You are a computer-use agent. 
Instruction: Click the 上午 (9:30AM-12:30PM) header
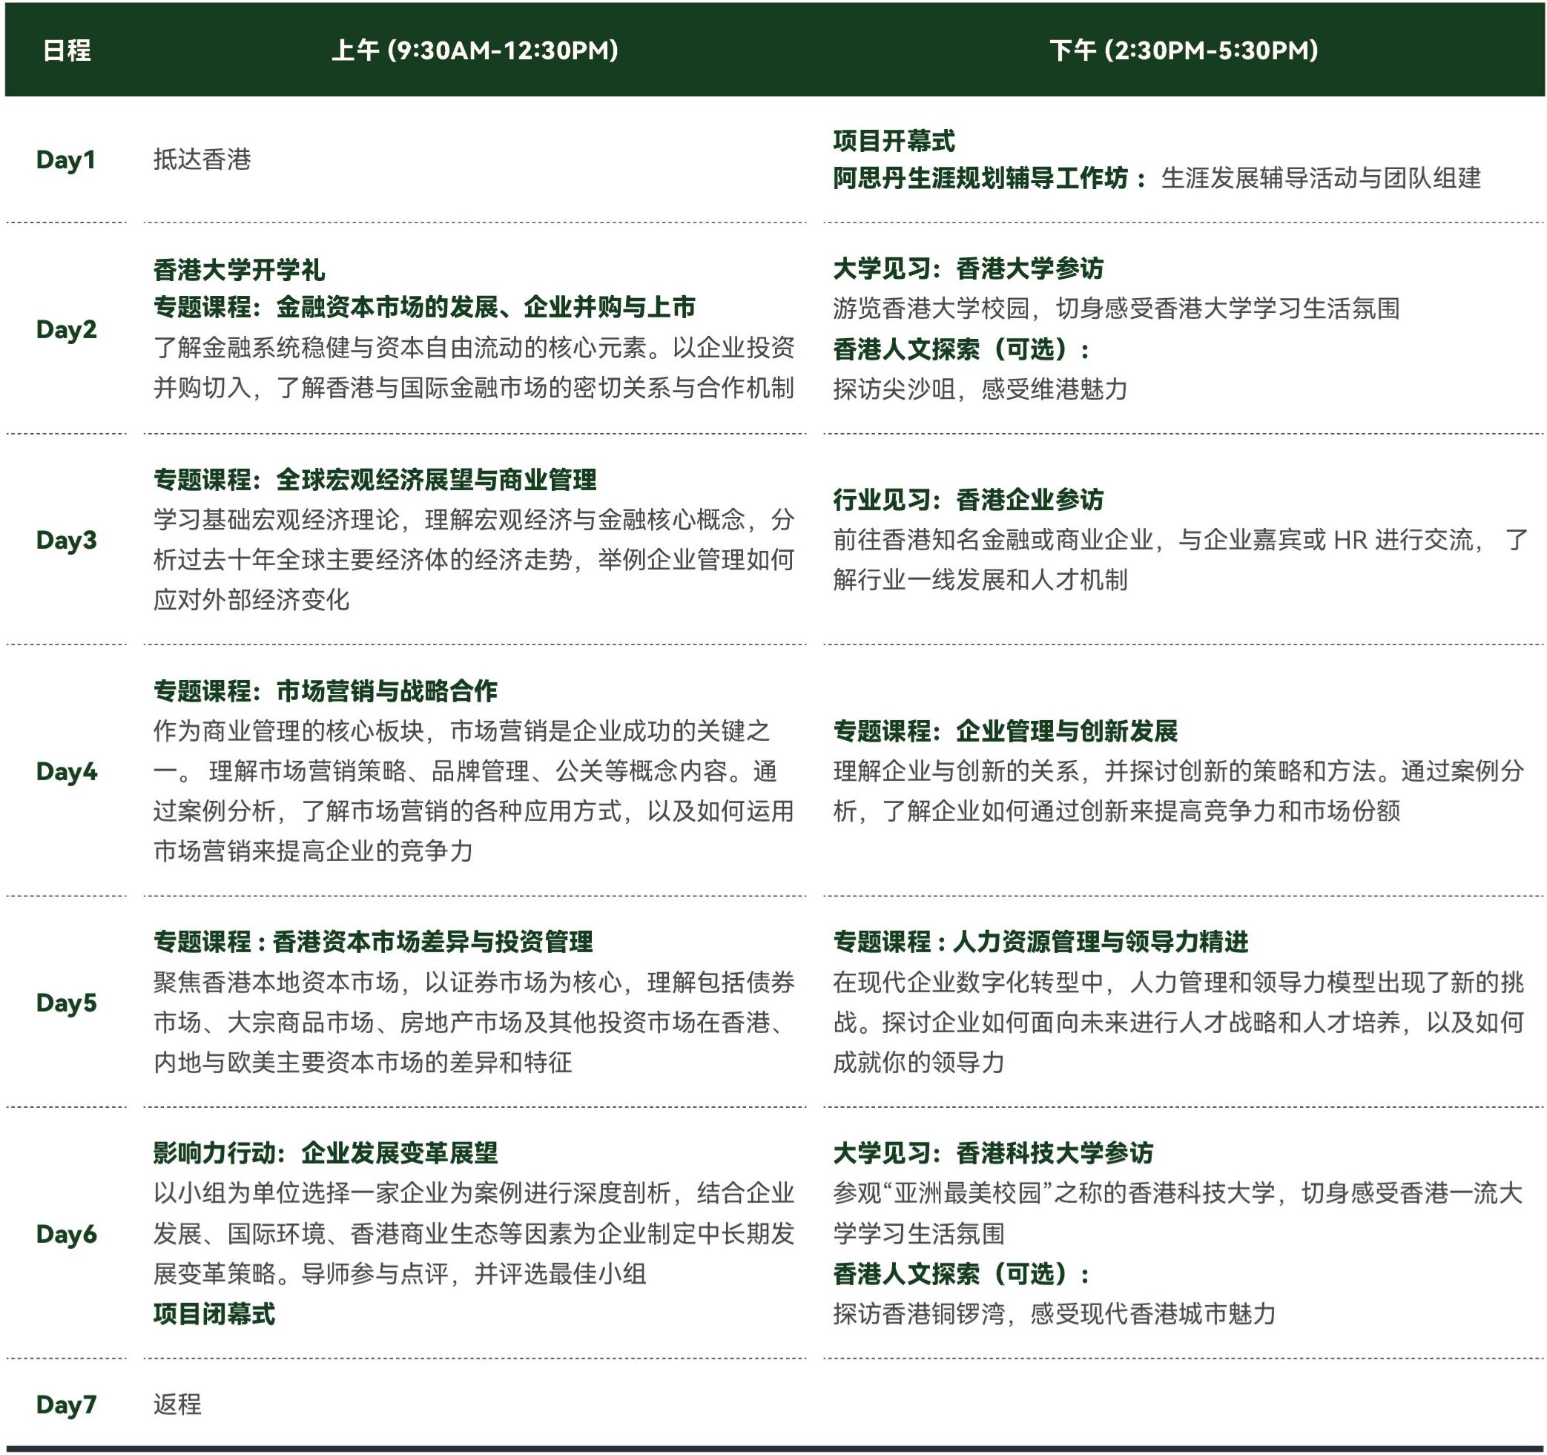[475, 50]
